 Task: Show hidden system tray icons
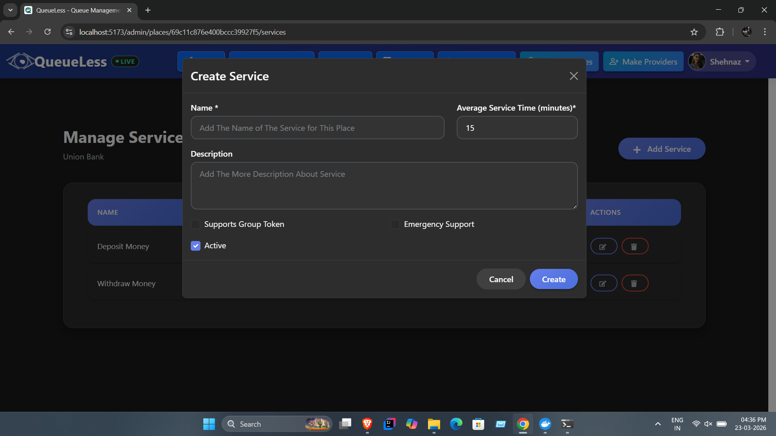coord(658,424)
